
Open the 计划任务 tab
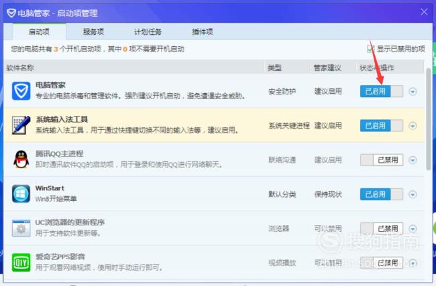(148, 31)
